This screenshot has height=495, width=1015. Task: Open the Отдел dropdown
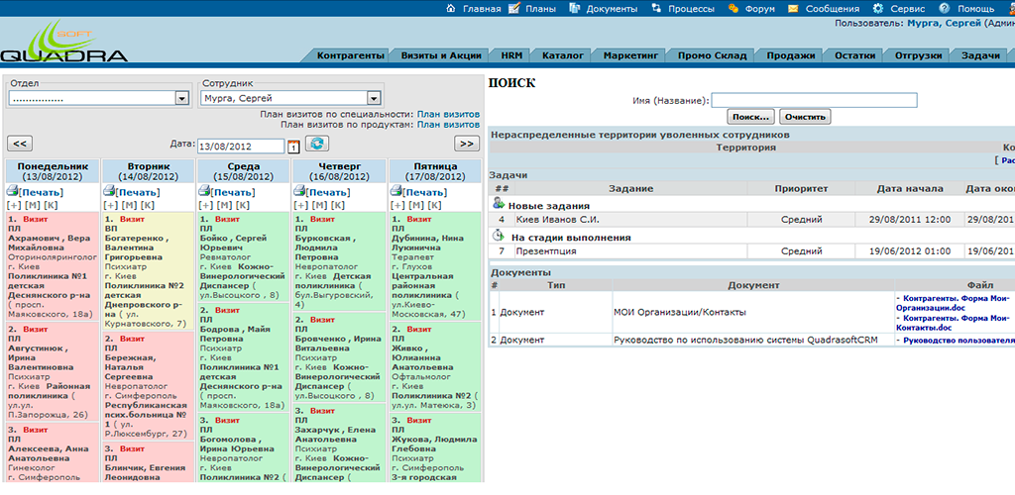tap(99, 98)
